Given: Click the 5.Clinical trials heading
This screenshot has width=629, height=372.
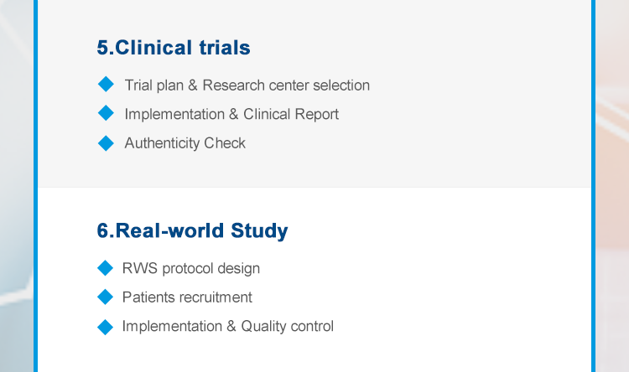Looking at the screenshot, I should pos(174,48).
